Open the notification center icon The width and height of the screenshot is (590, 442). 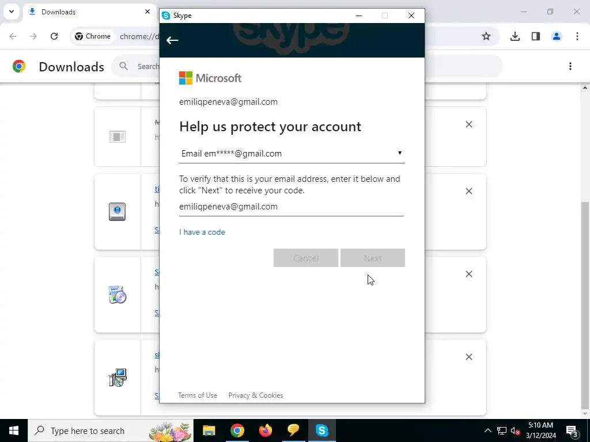pos(572,430)
